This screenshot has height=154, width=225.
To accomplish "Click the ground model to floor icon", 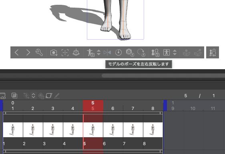I will pos(76,52).
